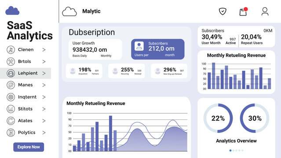281x158 pixels.
Task: Click the 997 Active value
Action: (233, 39)
